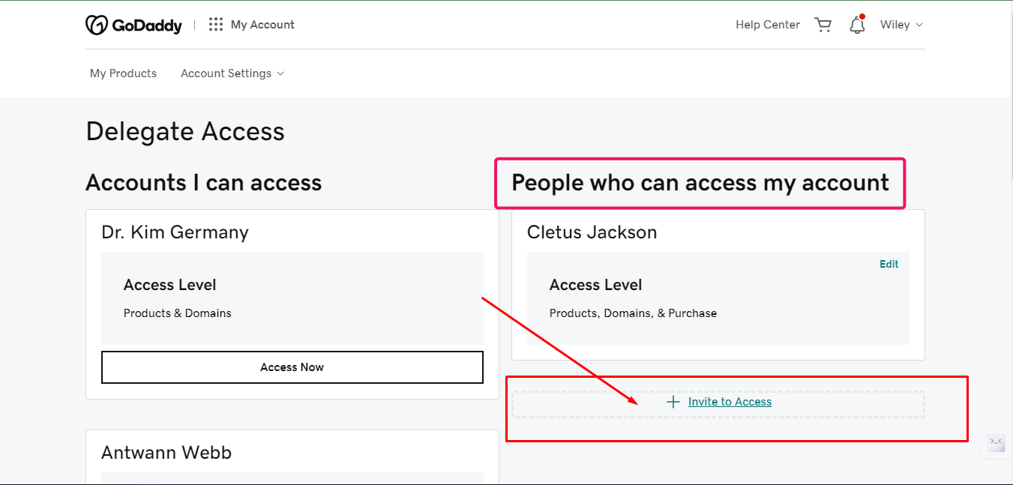The image size is (1013, 485).
Task: Click the Delegate Access page heading
Action: pyautogui.click(x=185, y=132)
